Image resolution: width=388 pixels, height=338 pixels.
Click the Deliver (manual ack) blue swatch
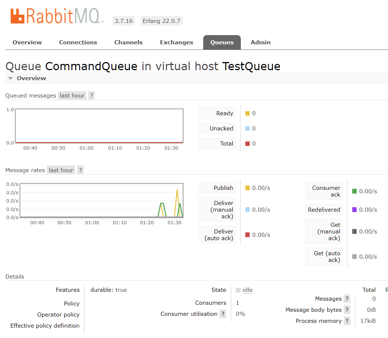click(x=247, y=210)
